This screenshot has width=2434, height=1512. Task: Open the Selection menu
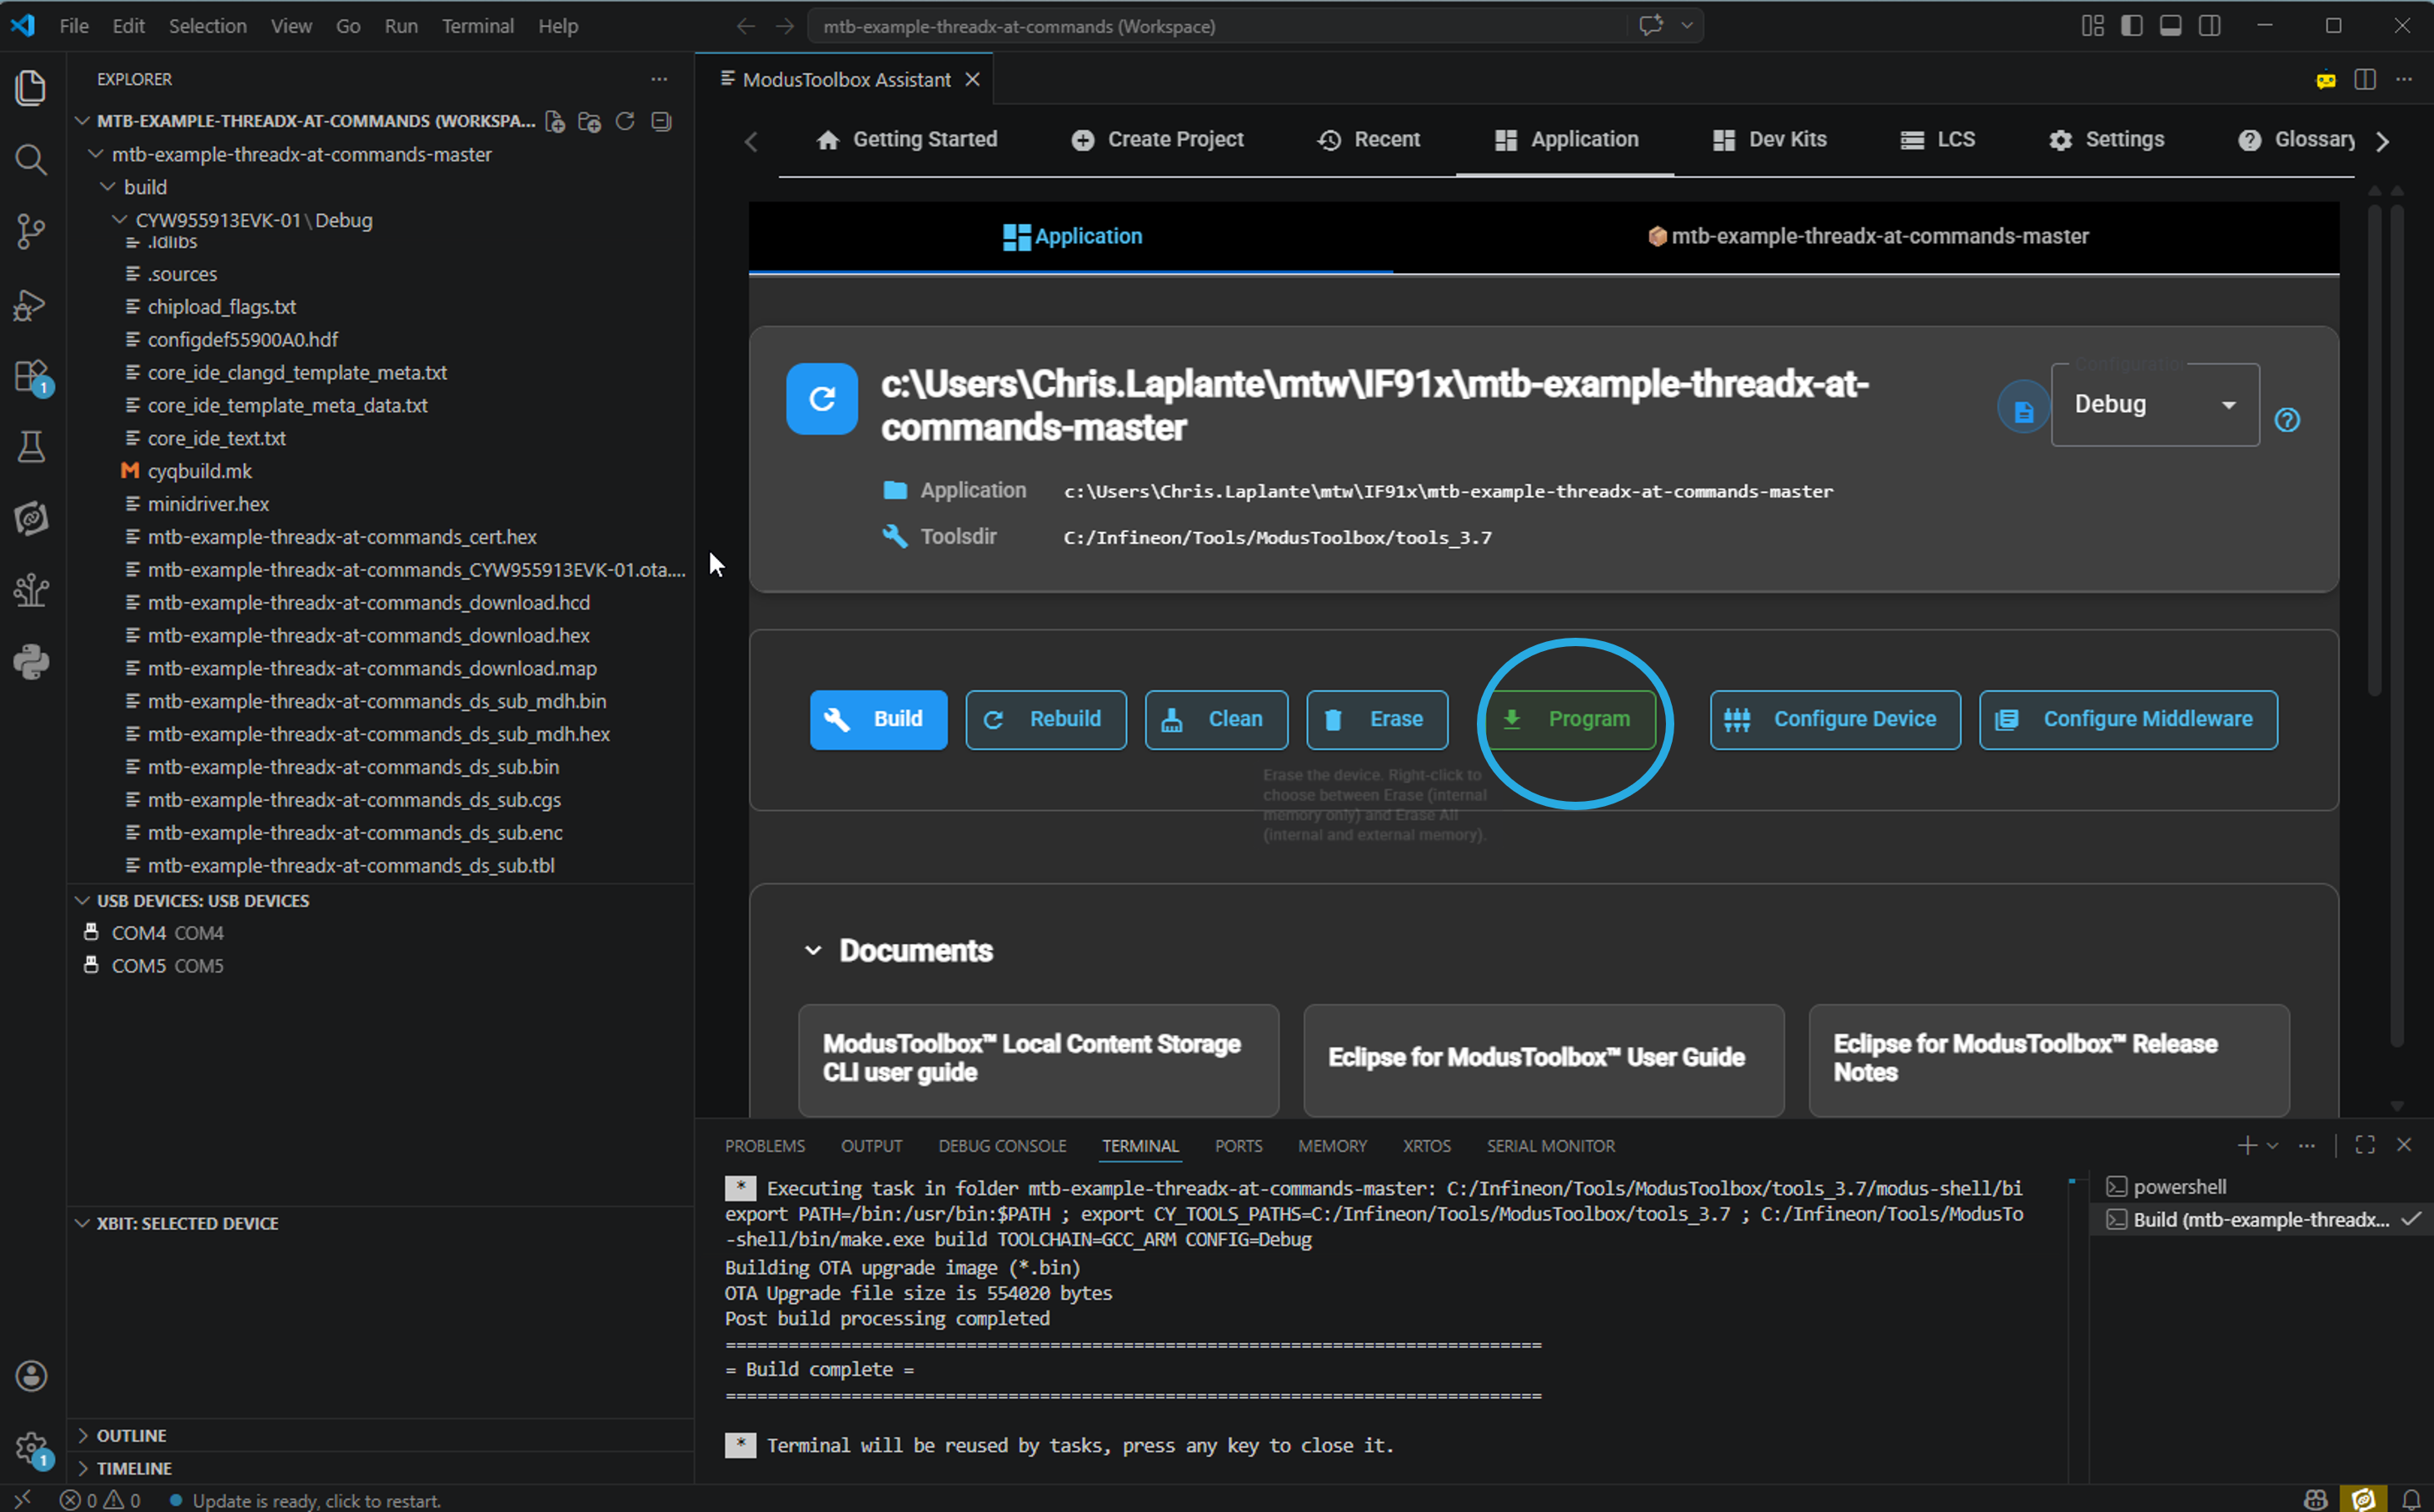(x=207, y=26)
